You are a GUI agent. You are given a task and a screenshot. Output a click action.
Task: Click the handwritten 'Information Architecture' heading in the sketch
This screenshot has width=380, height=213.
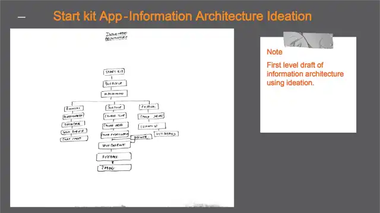pyautogui.click(x=116, y=36)
